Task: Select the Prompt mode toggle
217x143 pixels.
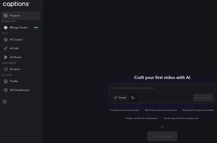Action: coord(120,98)
